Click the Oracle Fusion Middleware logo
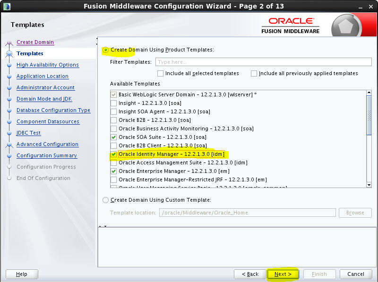Image resolution: width=378 pixels, height=282 pixels. [x=292, y=24]
